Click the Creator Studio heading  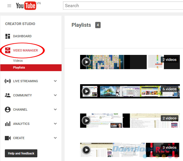[20, 24]
